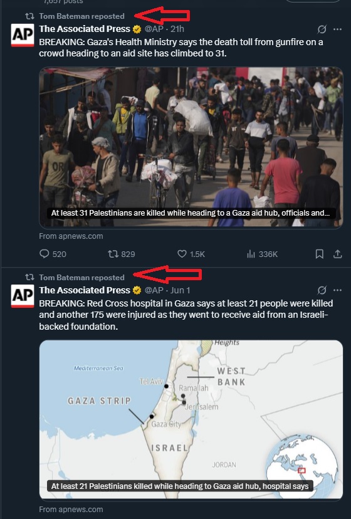Open more options menu on Jun 1 post
The height and width of the screenshot is (519, 351).
pos(337,290)
